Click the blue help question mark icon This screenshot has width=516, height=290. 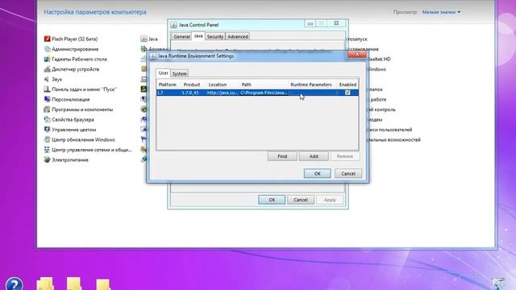(15, 284)
